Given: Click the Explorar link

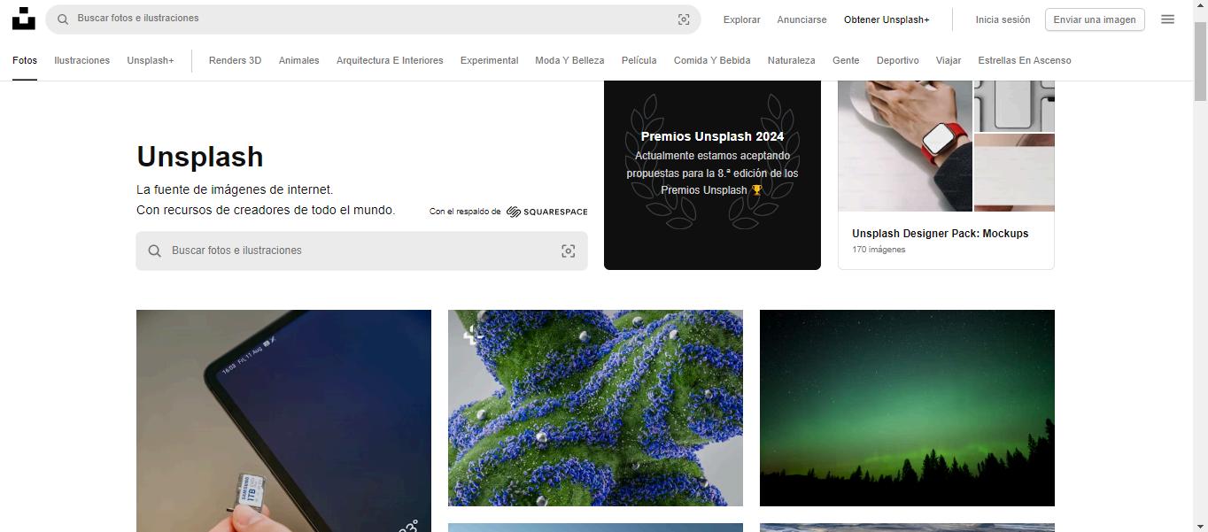Looking at the screenshot, I should [741, 19].
